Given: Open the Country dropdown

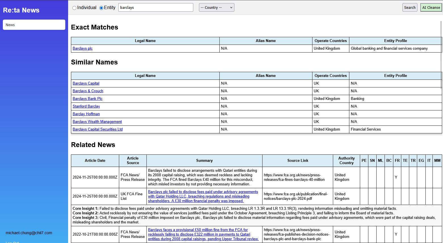Looking at the screenshot, I should (x=217, y=7).
